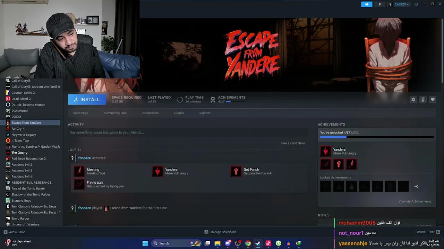The height and width of the screenshot is (249, 444).
Task: Click the Windows taskbar Search box
Action: tap(177, 243)
